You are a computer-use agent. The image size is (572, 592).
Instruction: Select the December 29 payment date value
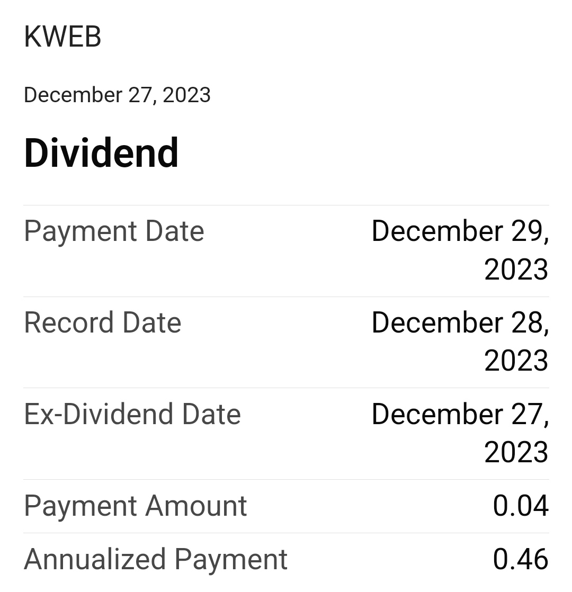pyautogui.click(x=460, y=231)
